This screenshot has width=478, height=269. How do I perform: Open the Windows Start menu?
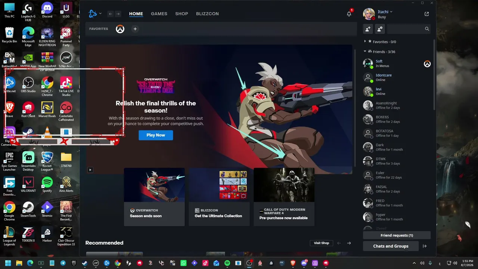[8, 263]
